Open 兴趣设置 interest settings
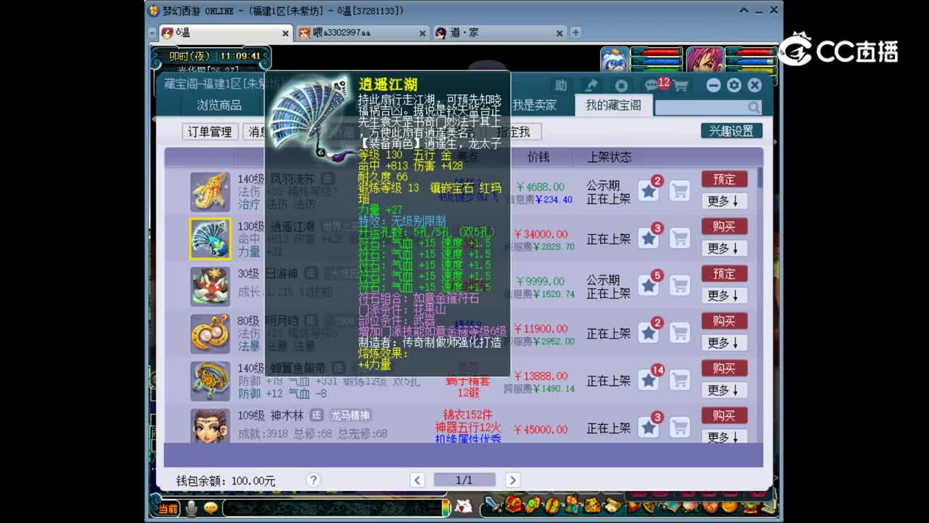Image resolution: width=929 pixels, height=523 pixels. coord(732,131)
